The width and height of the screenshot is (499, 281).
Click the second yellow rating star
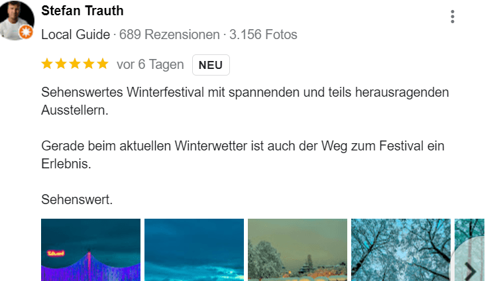point(61,64)
